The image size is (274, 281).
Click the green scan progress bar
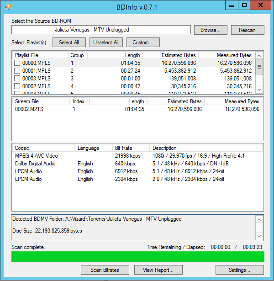138,256
